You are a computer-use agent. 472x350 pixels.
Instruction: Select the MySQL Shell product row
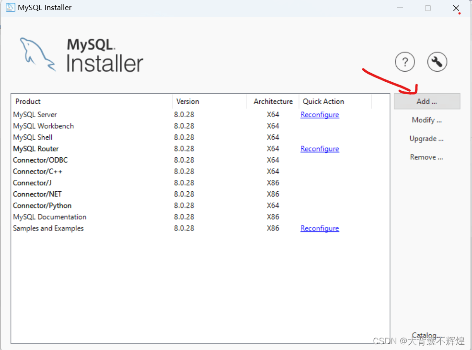[33, 137]
